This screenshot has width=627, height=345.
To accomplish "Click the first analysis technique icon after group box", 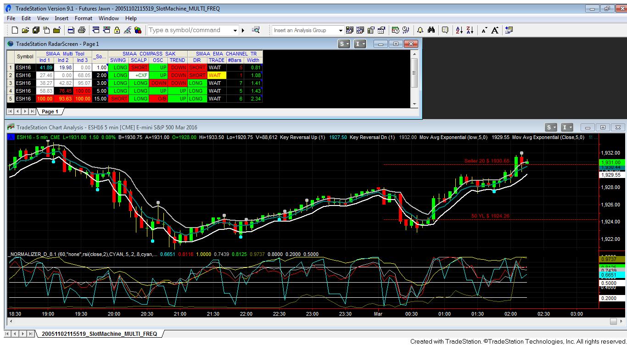I will click(350, 30).
